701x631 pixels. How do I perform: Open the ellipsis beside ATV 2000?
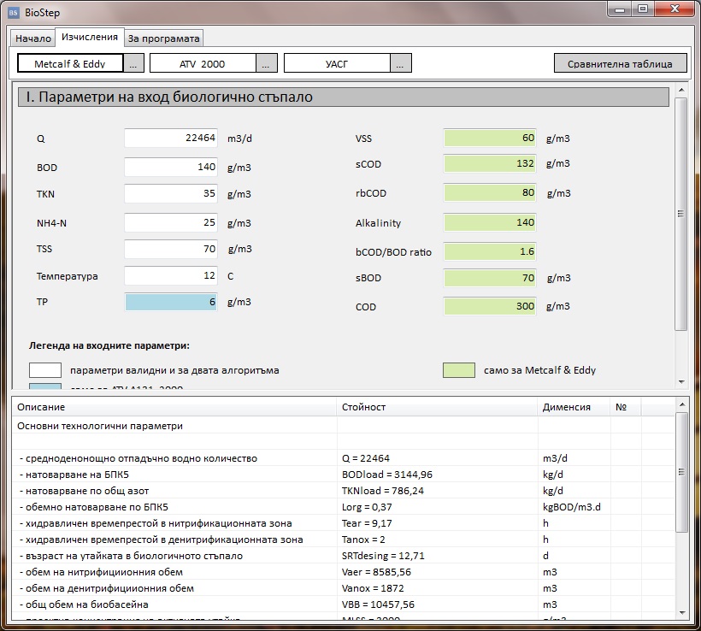coord(267,63)
